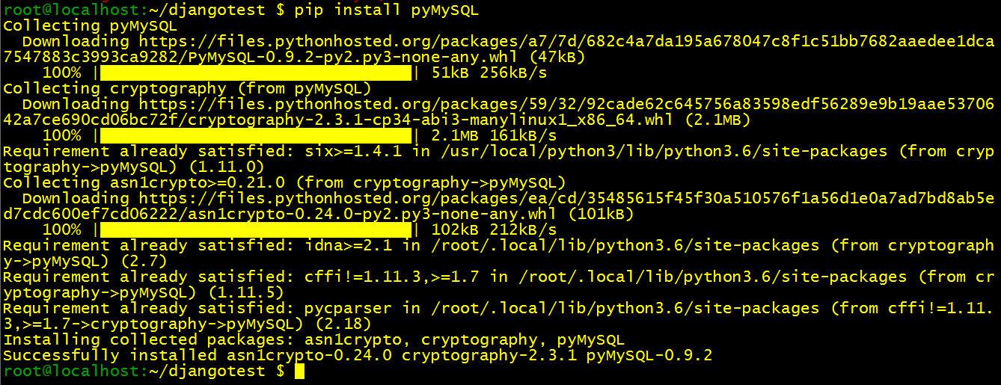Click the asn1crypto download progress bar
The width and height of the screenshot is (1001, 385).
point(255,230)
